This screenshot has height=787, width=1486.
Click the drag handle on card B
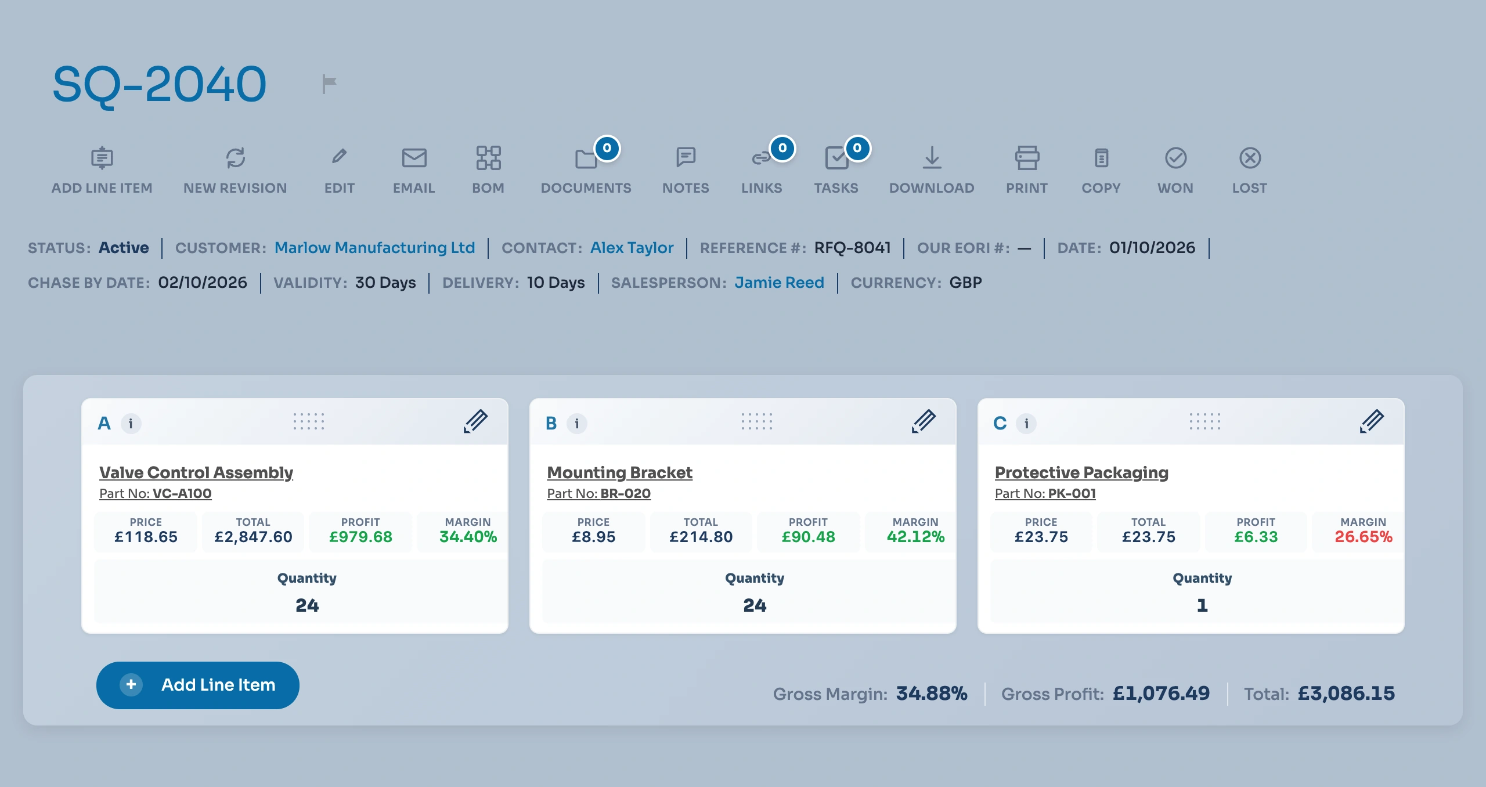pos(757,421)
